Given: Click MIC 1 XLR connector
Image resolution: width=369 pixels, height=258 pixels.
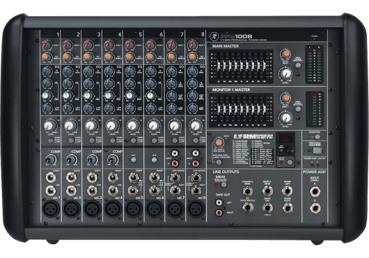Looking at the screenshot, I should click(51, 209).
